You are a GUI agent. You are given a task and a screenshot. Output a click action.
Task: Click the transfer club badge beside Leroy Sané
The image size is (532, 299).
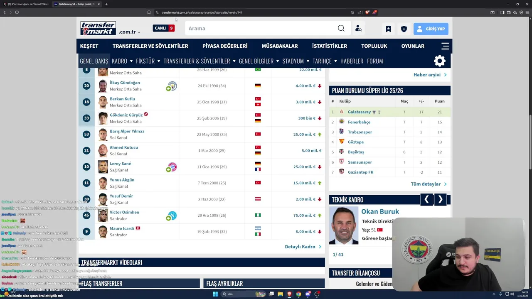(172, 167)
